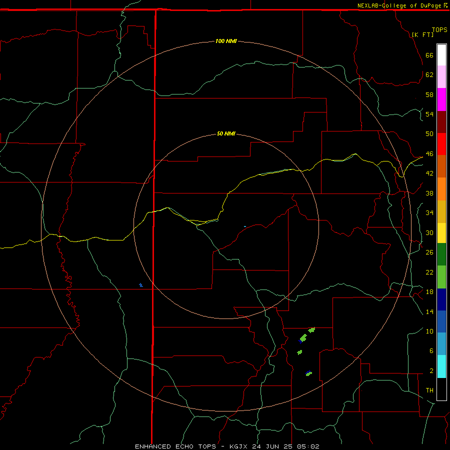Image resolution: width=450 pixels, height=450 pixels.
Task: Click the small blue echo west of state line
Action: pyautogui.click(x=141, y=285)
